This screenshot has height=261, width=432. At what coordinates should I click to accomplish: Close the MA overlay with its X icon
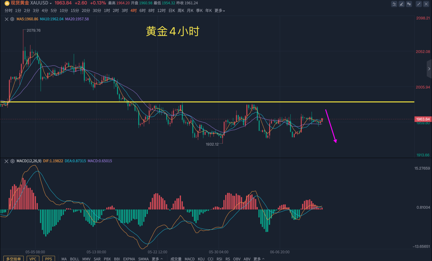pyautogui.click(x=6, y=19)
